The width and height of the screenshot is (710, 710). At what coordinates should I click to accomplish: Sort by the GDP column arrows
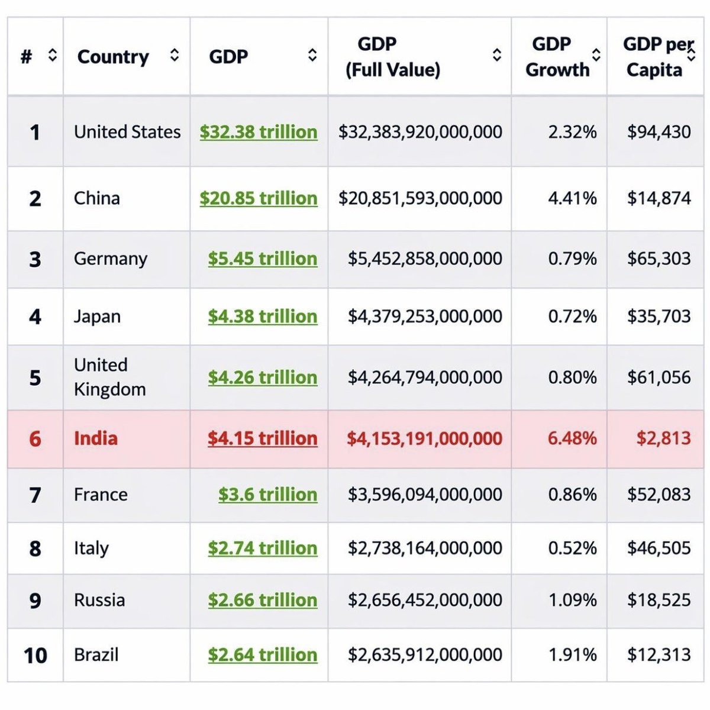pos(312,56)
